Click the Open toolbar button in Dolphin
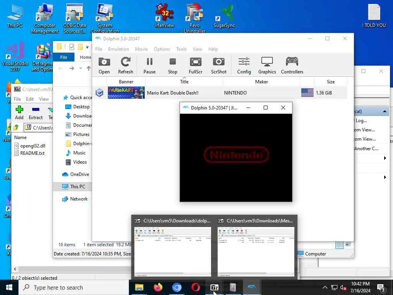 104,65
